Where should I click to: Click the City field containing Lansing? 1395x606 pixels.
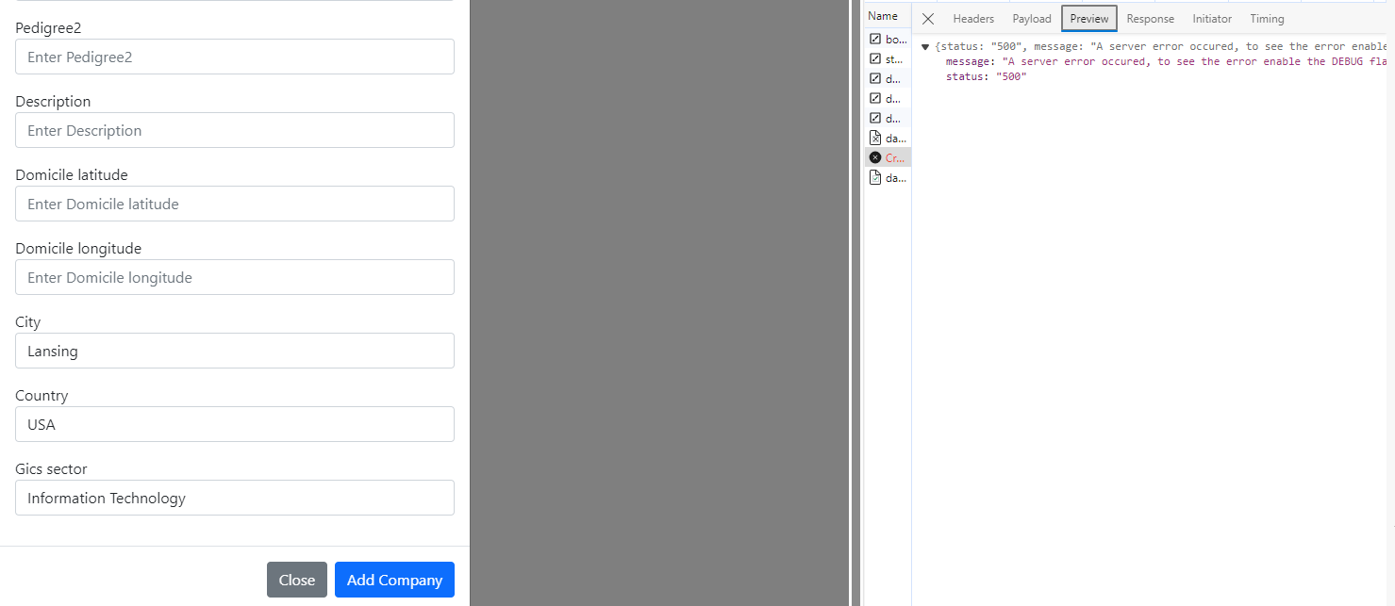(235, 351)
